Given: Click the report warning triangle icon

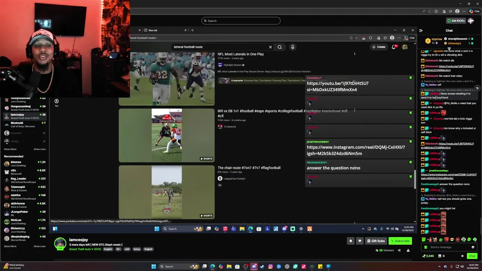Looking at the screenshot, I should pos(408,250).
